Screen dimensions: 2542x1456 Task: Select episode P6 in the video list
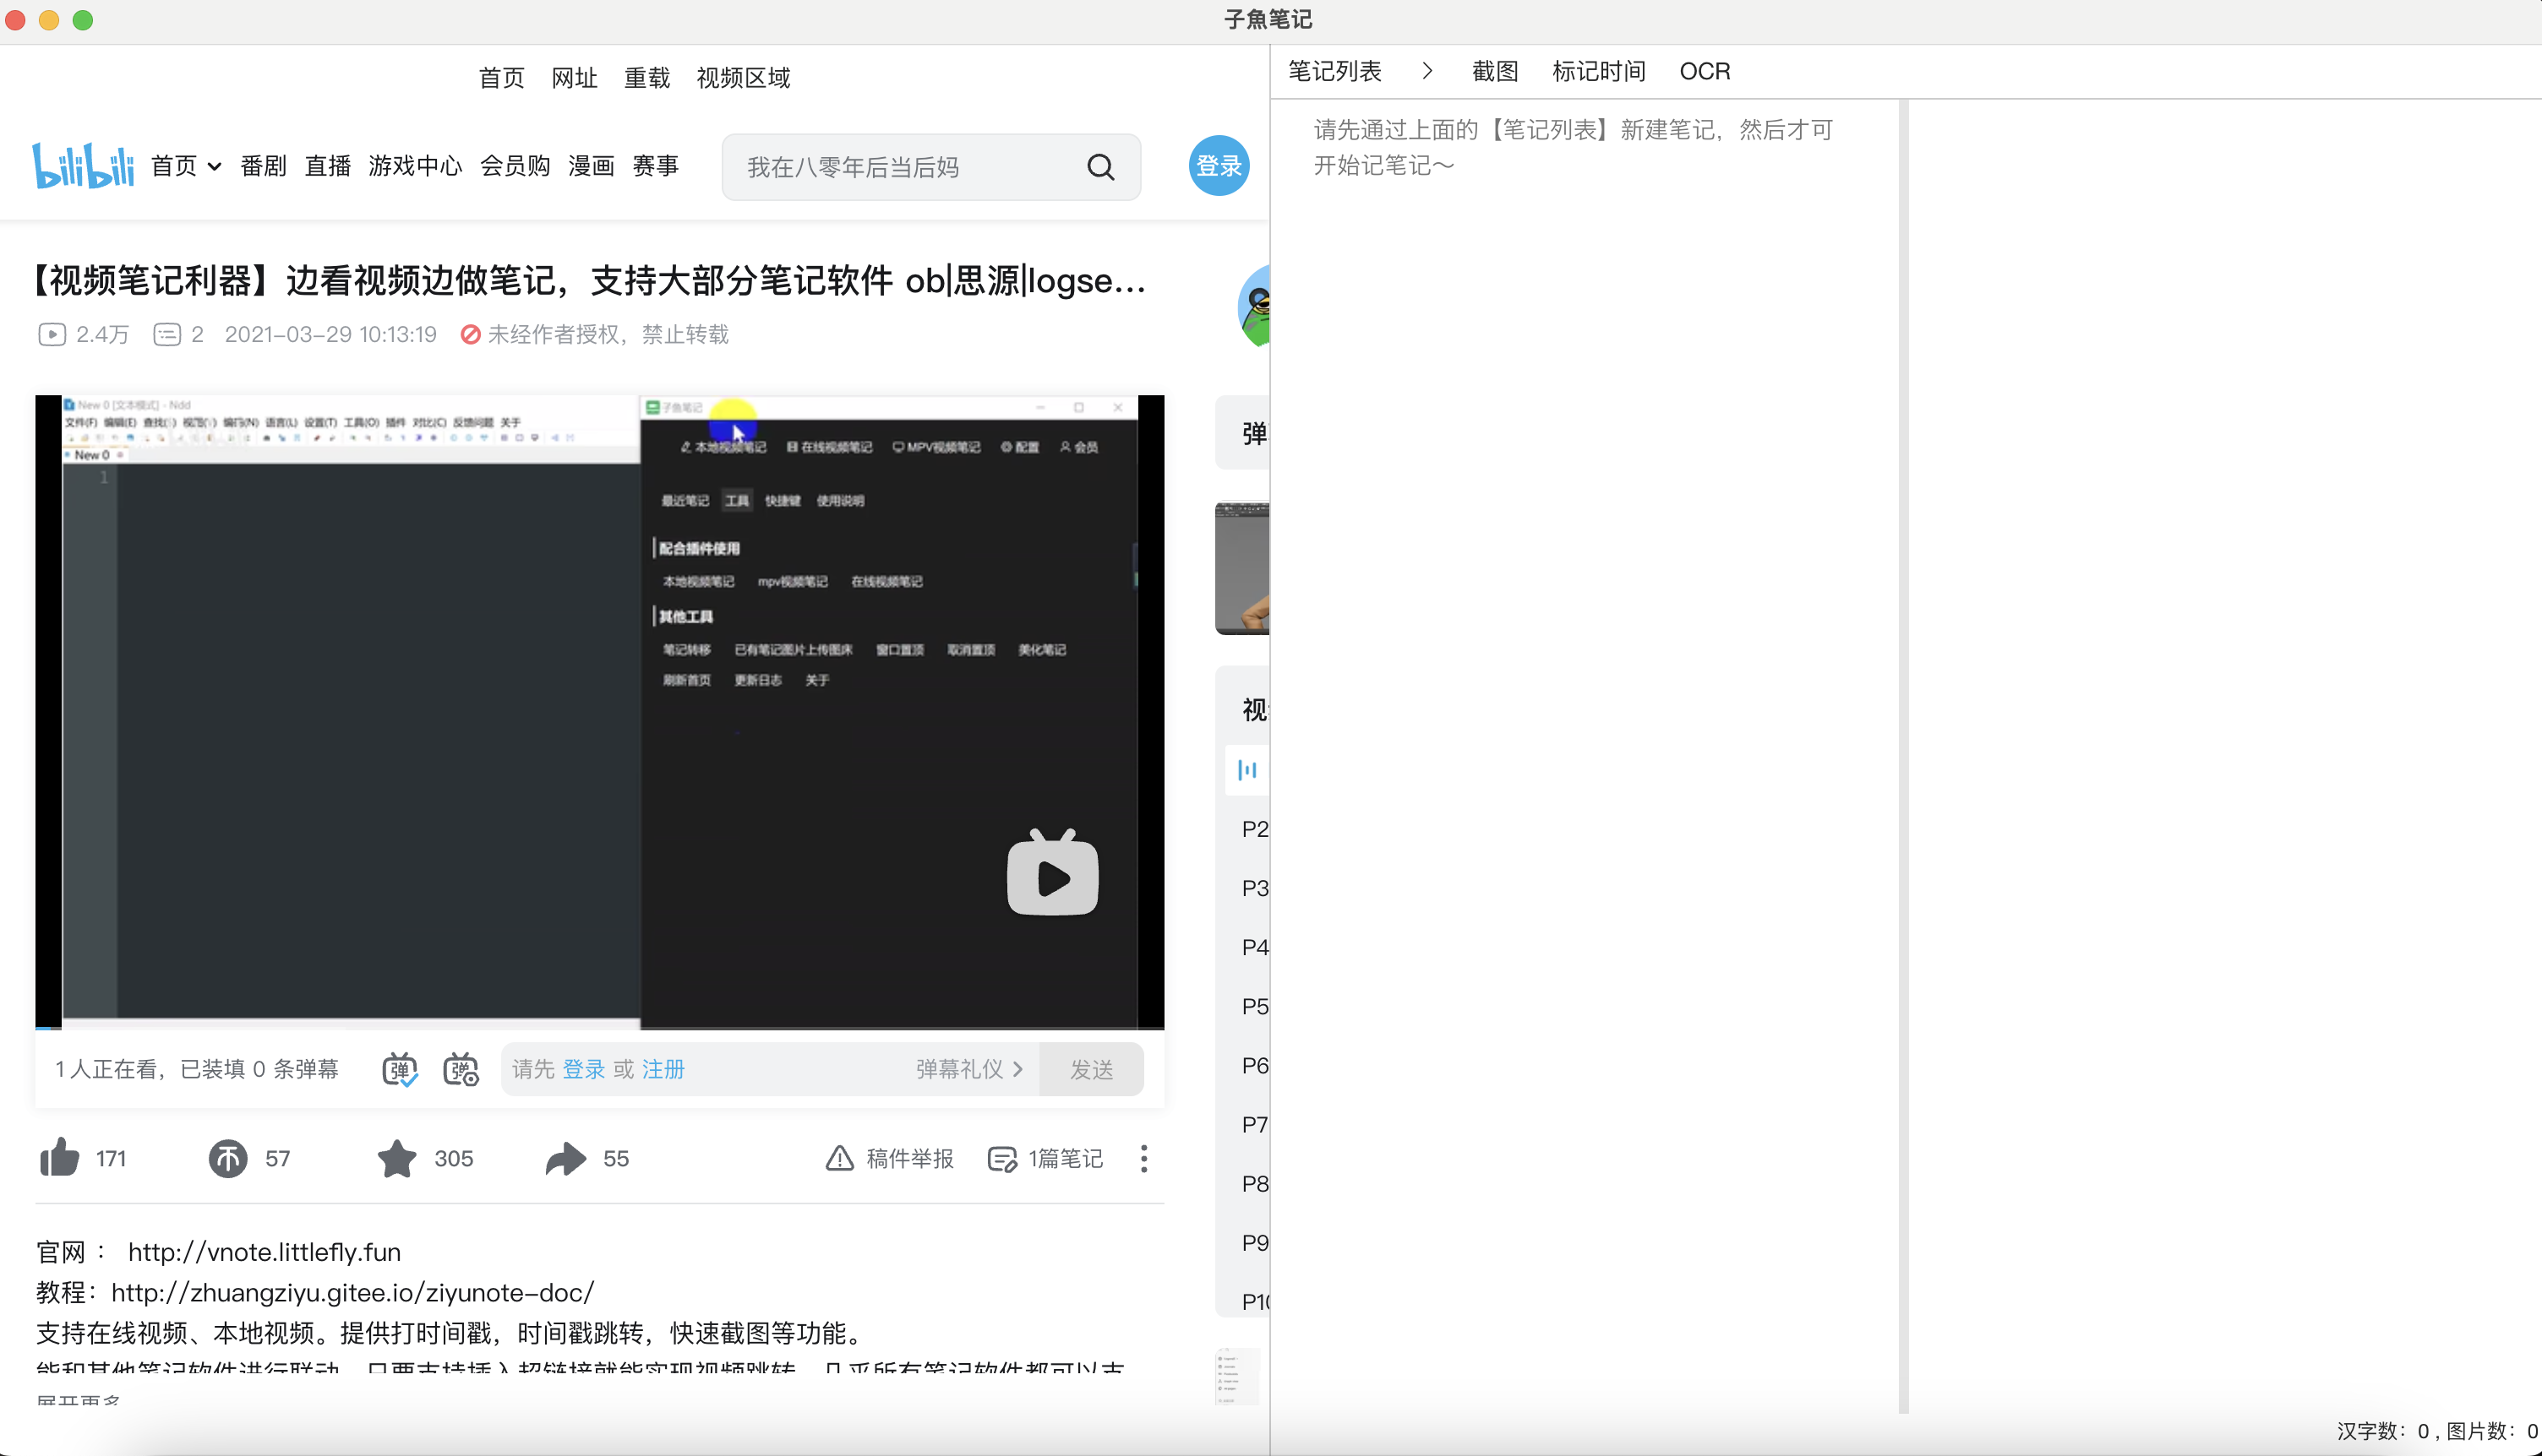(x=1254, y=1065)
